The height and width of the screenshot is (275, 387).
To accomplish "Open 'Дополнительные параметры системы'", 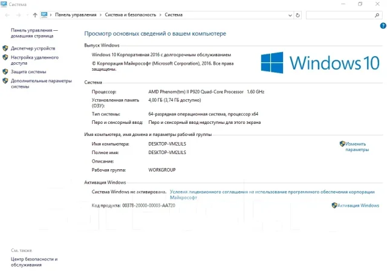I will [41, 83].
